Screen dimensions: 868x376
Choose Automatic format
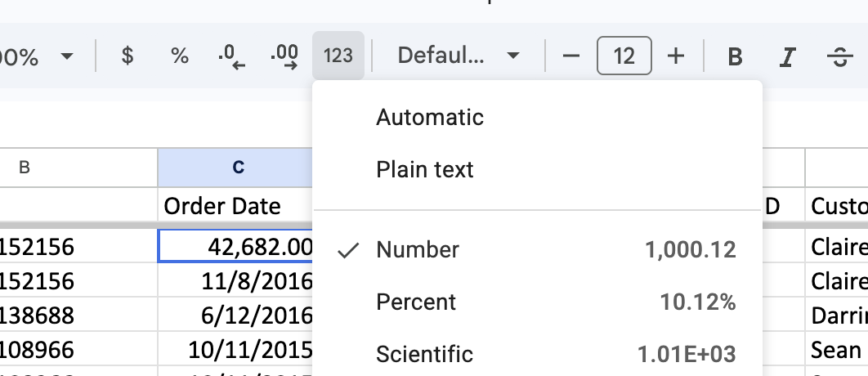point(430,118)
